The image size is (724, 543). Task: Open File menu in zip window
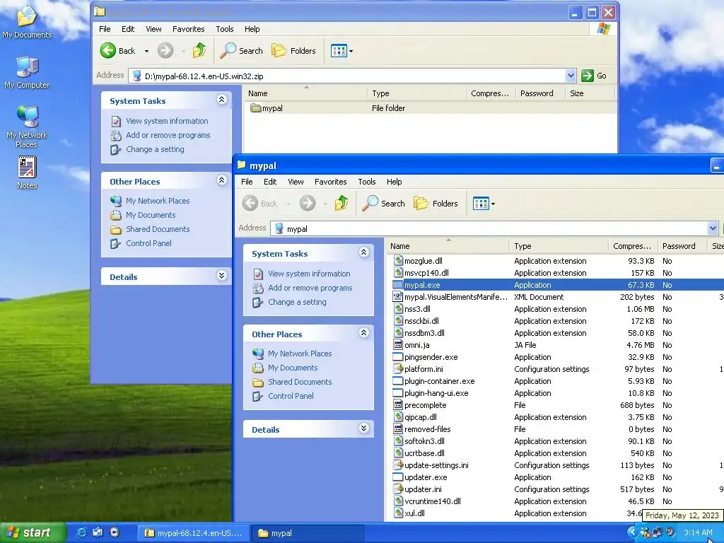click(105, 28)
